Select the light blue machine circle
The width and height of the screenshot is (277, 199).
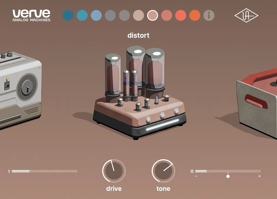tap(96, 15)
